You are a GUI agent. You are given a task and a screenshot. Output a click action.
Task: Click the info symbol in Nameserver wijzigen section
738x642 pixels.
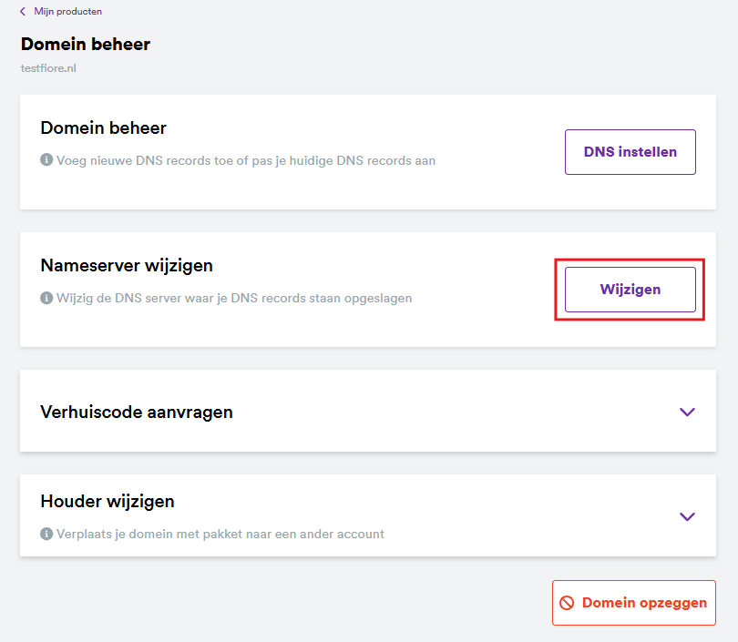(45, 298)
